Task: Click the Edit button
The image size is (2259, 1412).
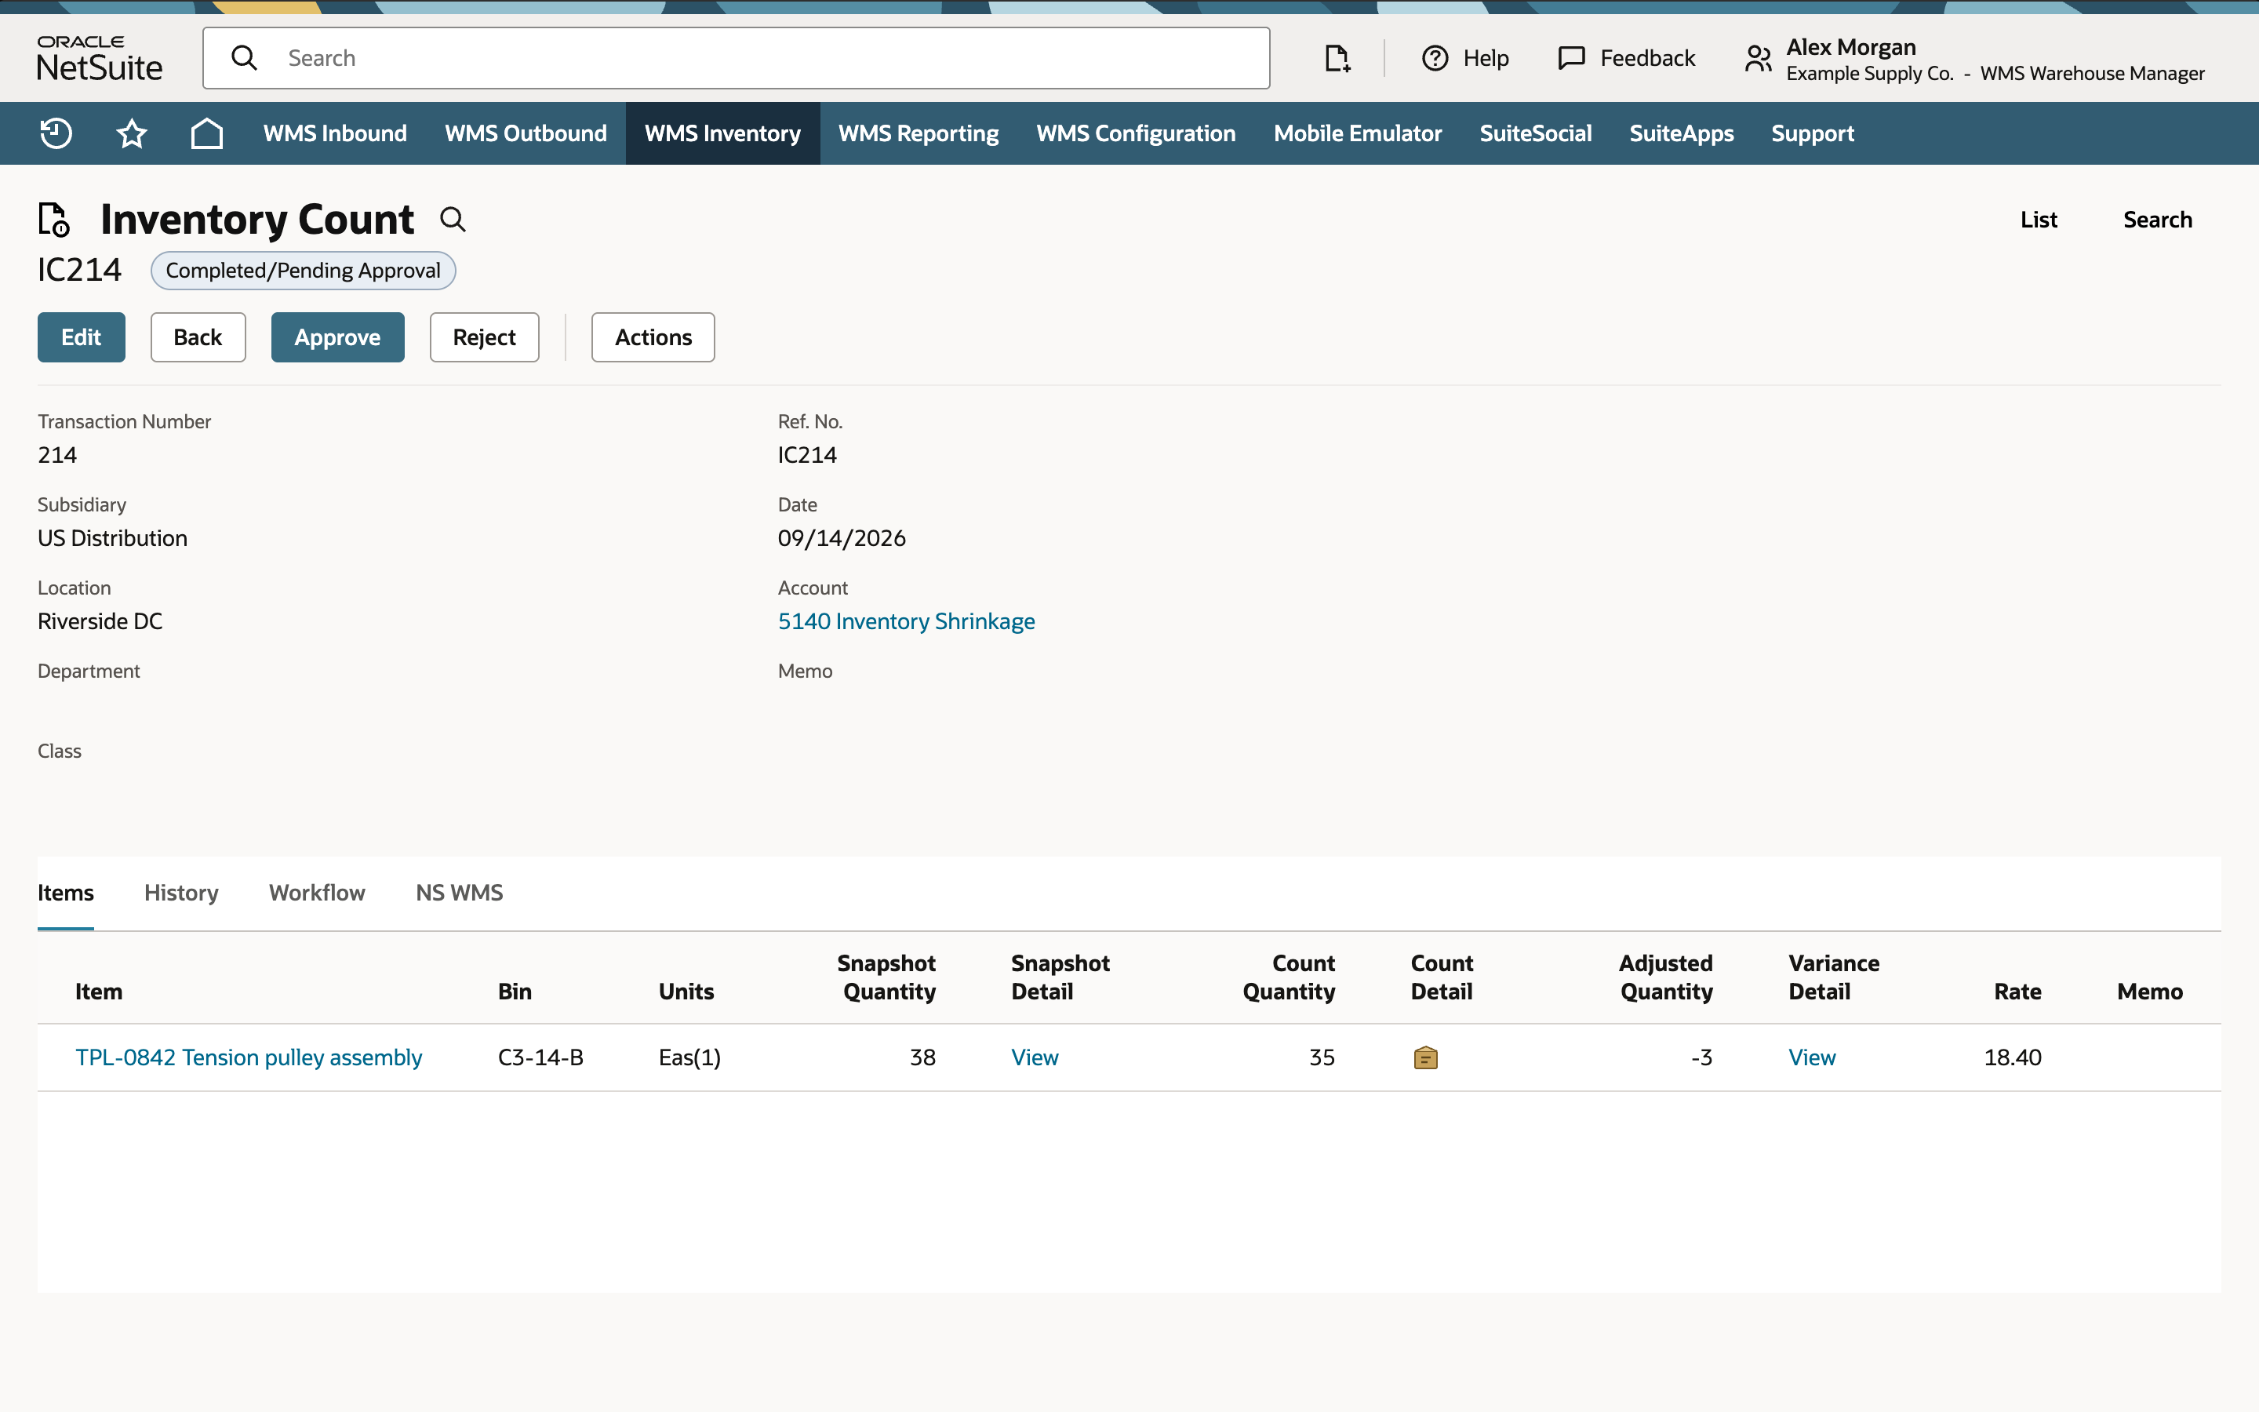Action: 82,337
